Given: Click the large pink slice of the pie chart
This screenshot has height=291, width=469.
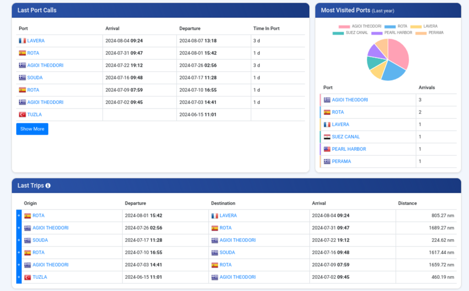Looking at the screenshot, I should 398,53.
